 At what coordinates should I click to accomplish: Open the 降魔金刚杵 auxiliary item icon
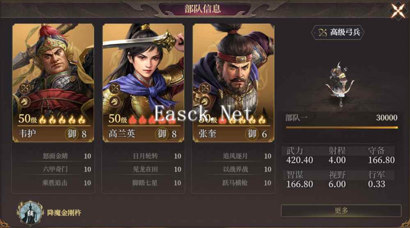click(30, 213)
